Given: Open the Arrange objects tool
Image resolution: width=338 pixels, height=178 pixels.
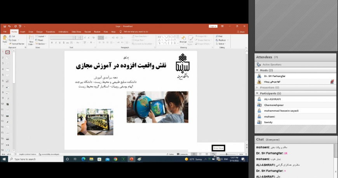Looking at the screenshot, I should pyautogui.click(x=183, y=39).
